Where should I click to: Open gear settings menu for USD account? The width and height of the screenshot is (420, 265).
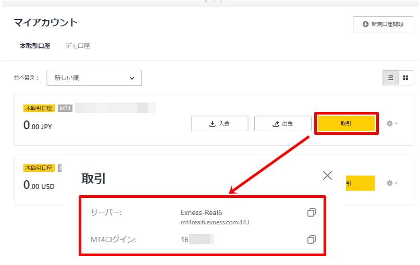click(391, 183)
